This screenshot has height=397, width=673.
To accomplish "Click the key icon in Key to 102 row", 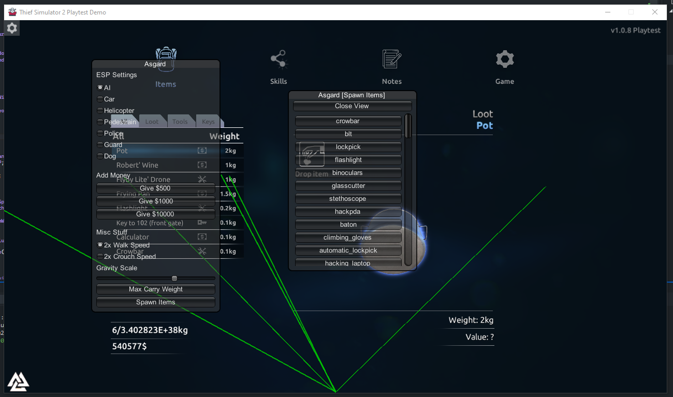I will click(202, 223).
